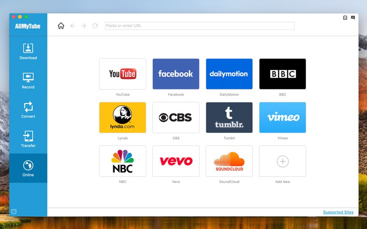This screenshot has width=367, height=229.
Task: Click the Lynda caption text
Action: pos(122,138)
